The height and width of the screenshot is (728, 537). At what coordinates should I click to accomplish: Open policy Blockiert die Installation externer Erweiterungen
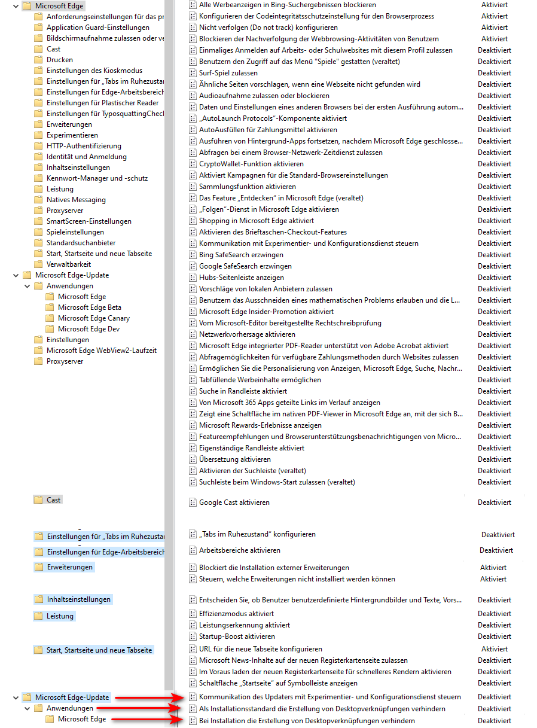tap(274, 568)
